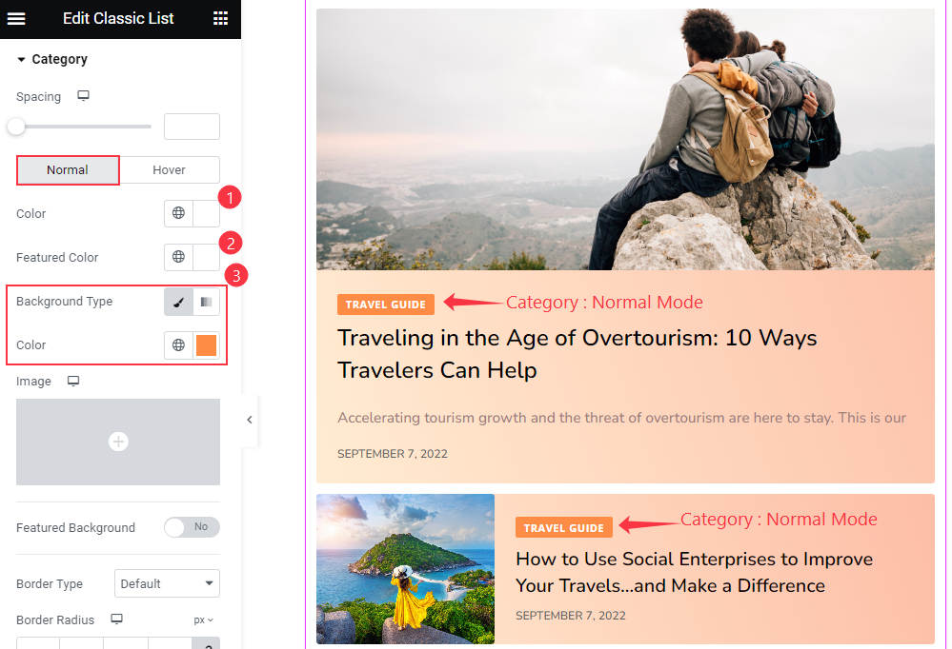952x649 pixels.
Task: Open the Border Type dropdown
Action: click(167, 583)
